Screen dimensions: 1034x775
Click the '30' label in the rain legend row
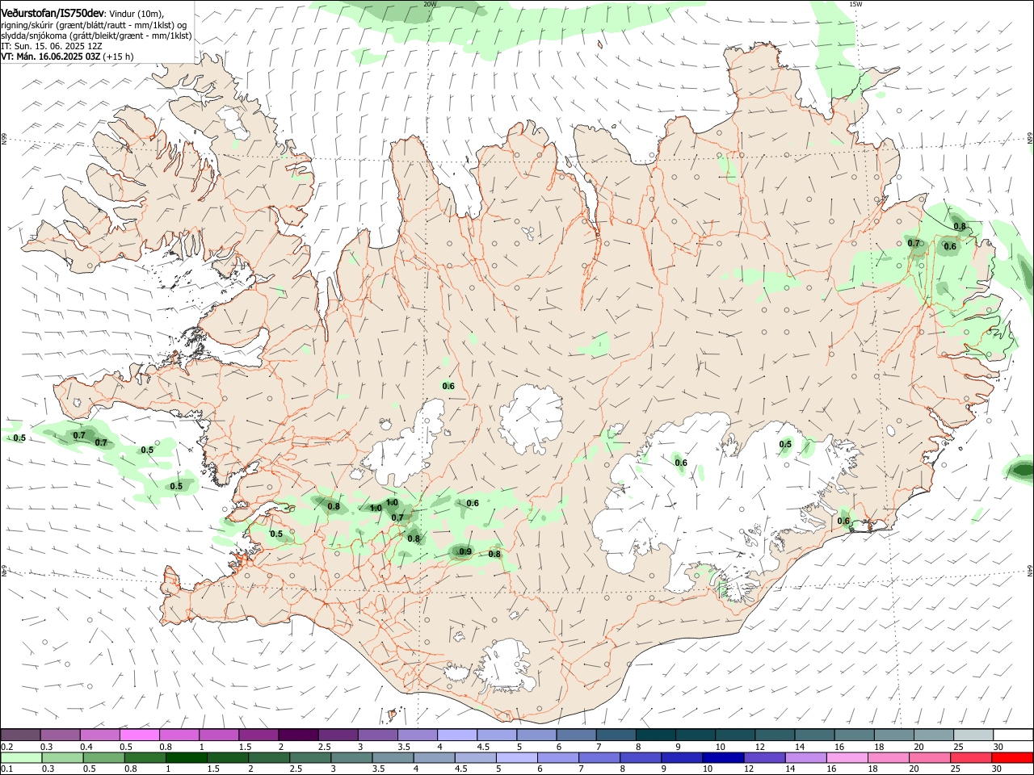click(998, 769)
